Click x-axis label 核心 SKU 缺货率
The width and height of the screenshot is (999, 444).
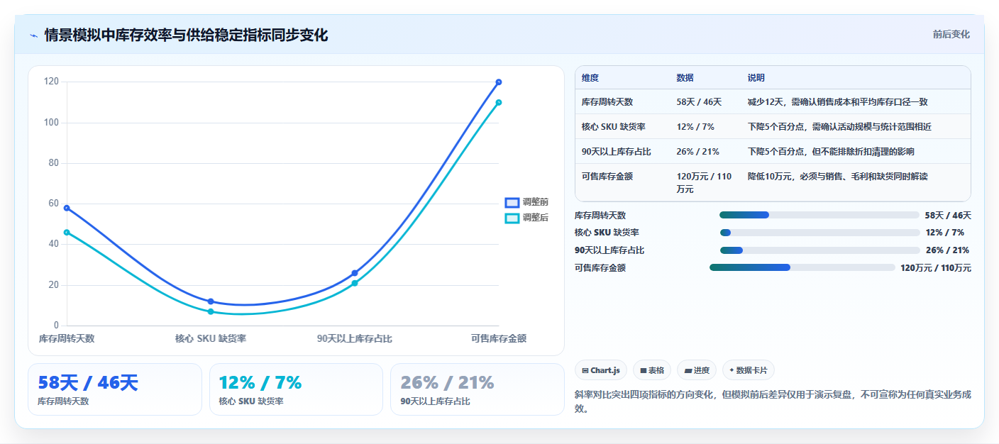coord(211,338)
